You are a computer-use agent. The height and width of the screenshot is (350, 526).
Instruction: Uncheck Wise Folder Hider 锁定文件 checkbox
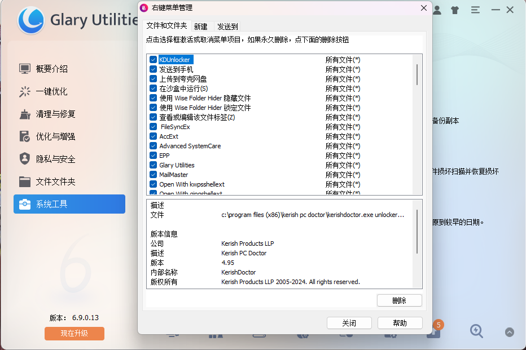coord(154,108)
